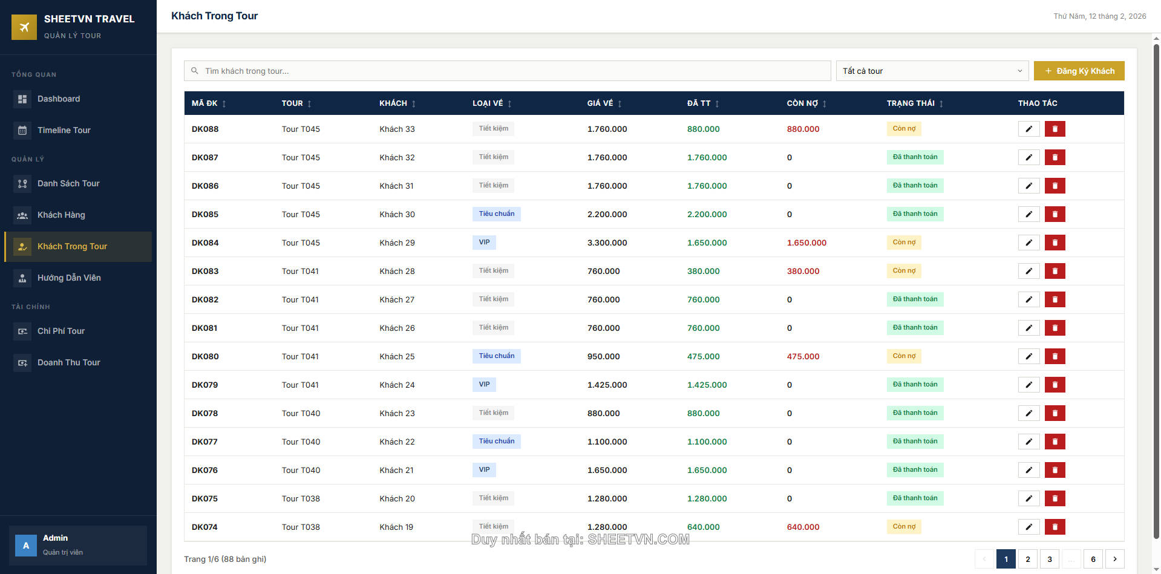
Task: Click the tour guest search field
Action: pyautogui.click(x=508, y=71)
